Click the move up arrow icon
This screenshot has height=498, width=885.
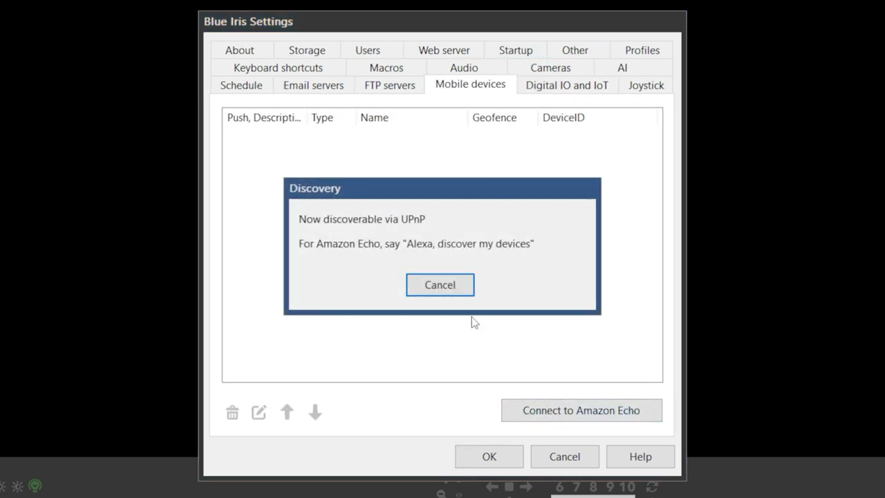pos(287,412)
